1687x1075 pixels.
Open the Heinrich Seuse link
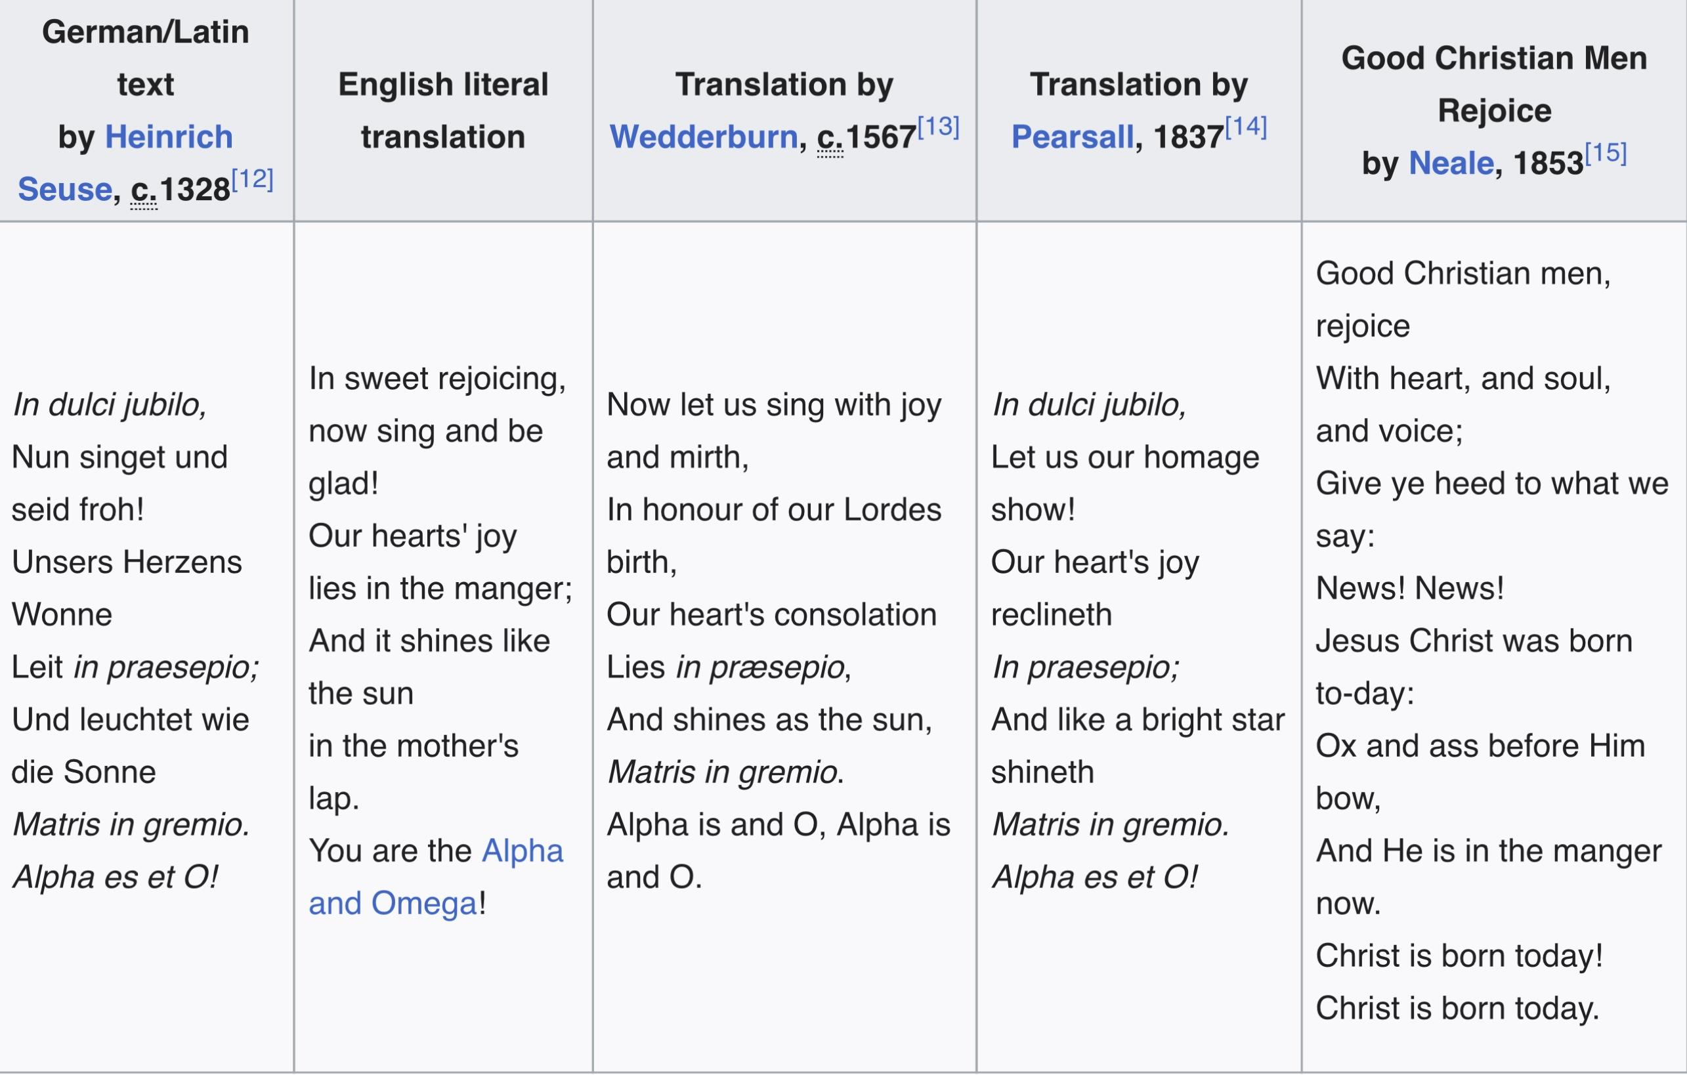(168, 137)
